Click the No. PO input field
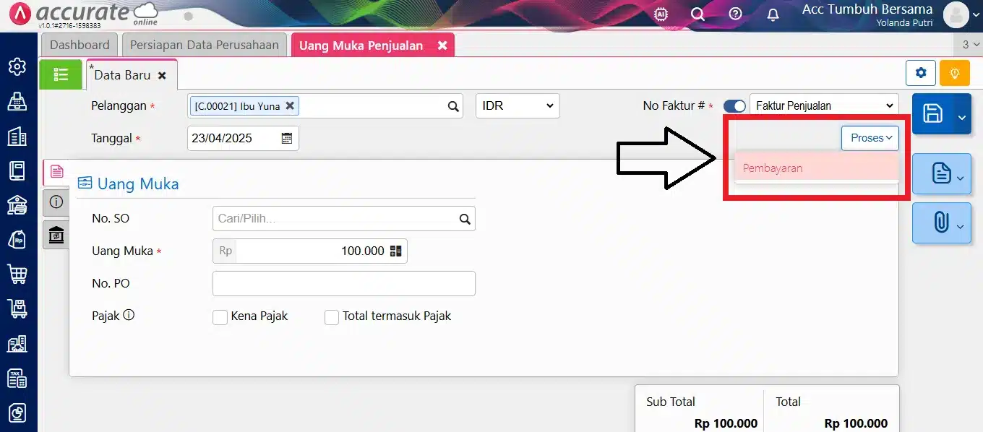Image resolution: width=983 pixels, height=432 pixels. [344, 283]
